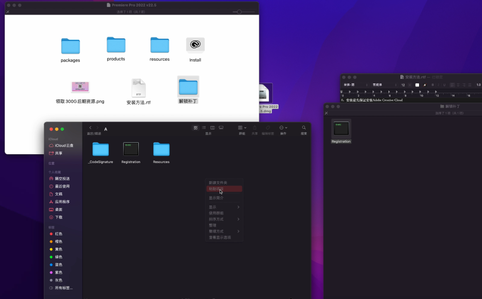The image size is (482, 299).
Task: Select the Registration exec file in Finder
Action: [x=131, y=149]
